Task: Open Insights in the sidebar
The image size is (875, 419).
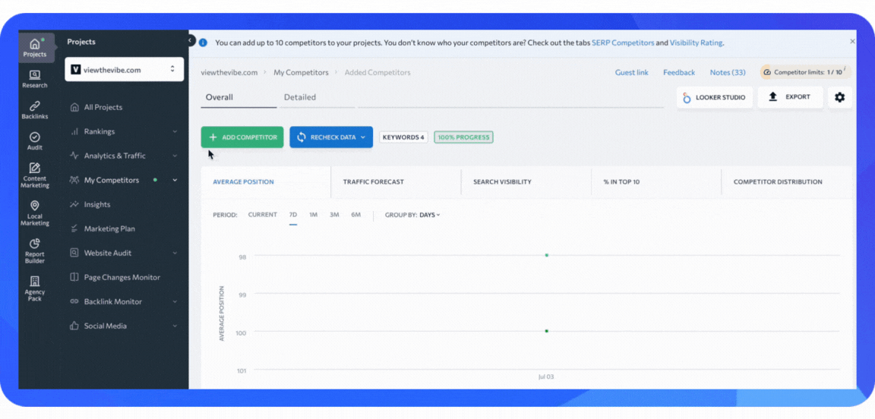Action: tap(97, 204)
